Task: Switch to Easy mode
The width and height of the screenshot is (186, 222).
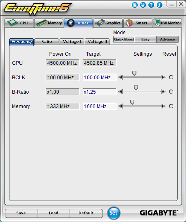Action: pyautogui.click(x=145, y=39)
